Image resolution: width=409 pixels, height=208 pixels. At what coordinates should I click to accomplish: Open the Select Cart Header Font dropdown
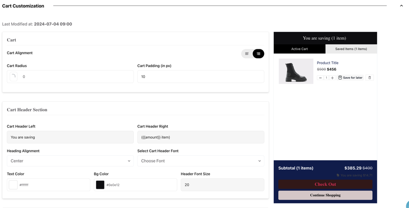[x=200, y=161]
